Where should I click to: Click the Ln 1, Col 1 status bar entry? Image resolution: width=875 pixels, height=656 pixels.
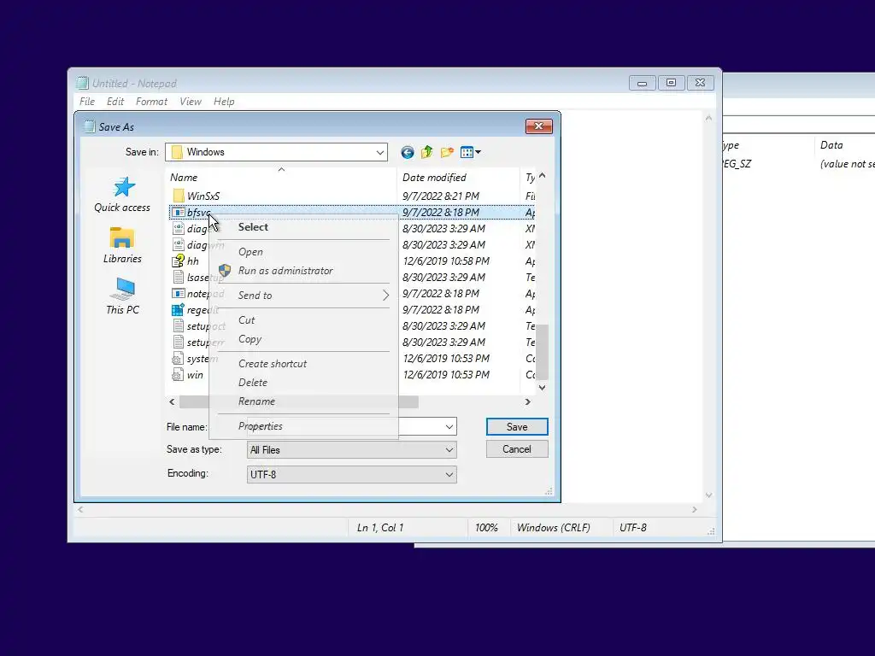380,528
